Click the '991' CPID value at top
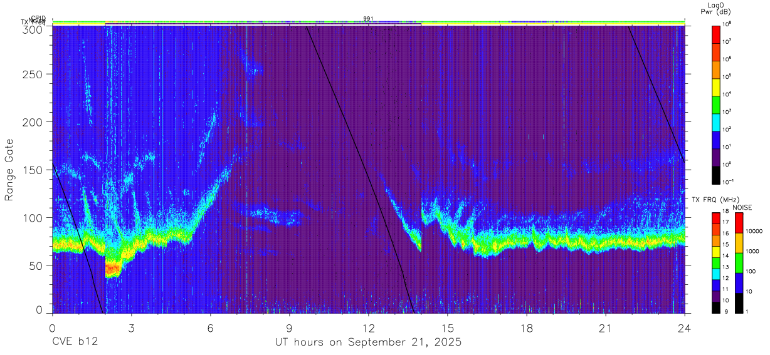Viewport: 770px width, 355px height. click(x=369, y=19)
